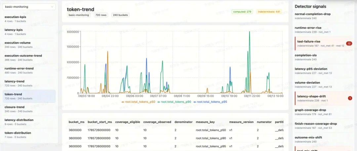This screenshot has height=151, width=357.
Task: Toggle root.total_tokens_p90 legend series
Action: tap(175, 102)
